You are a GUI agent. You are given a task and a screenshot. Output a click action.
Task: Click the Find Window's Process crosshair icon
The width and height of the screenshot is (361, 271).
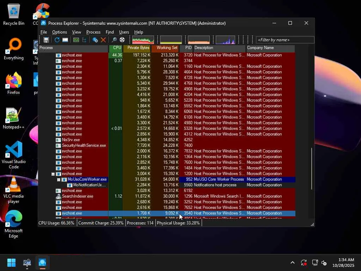click(122, 40)
